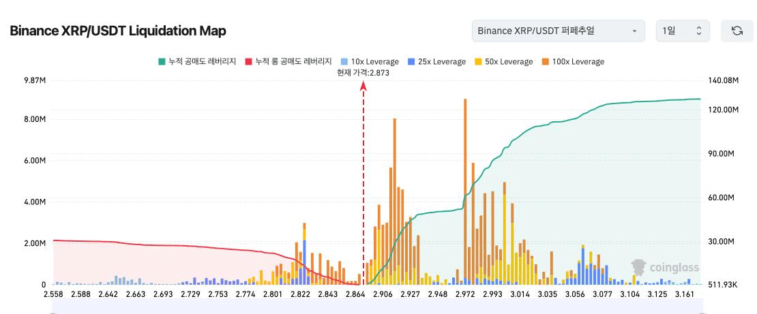The width and height of the screenshot is (757, 314).
Task: Click the 2.558 price axis label
Action: point(53,294)
